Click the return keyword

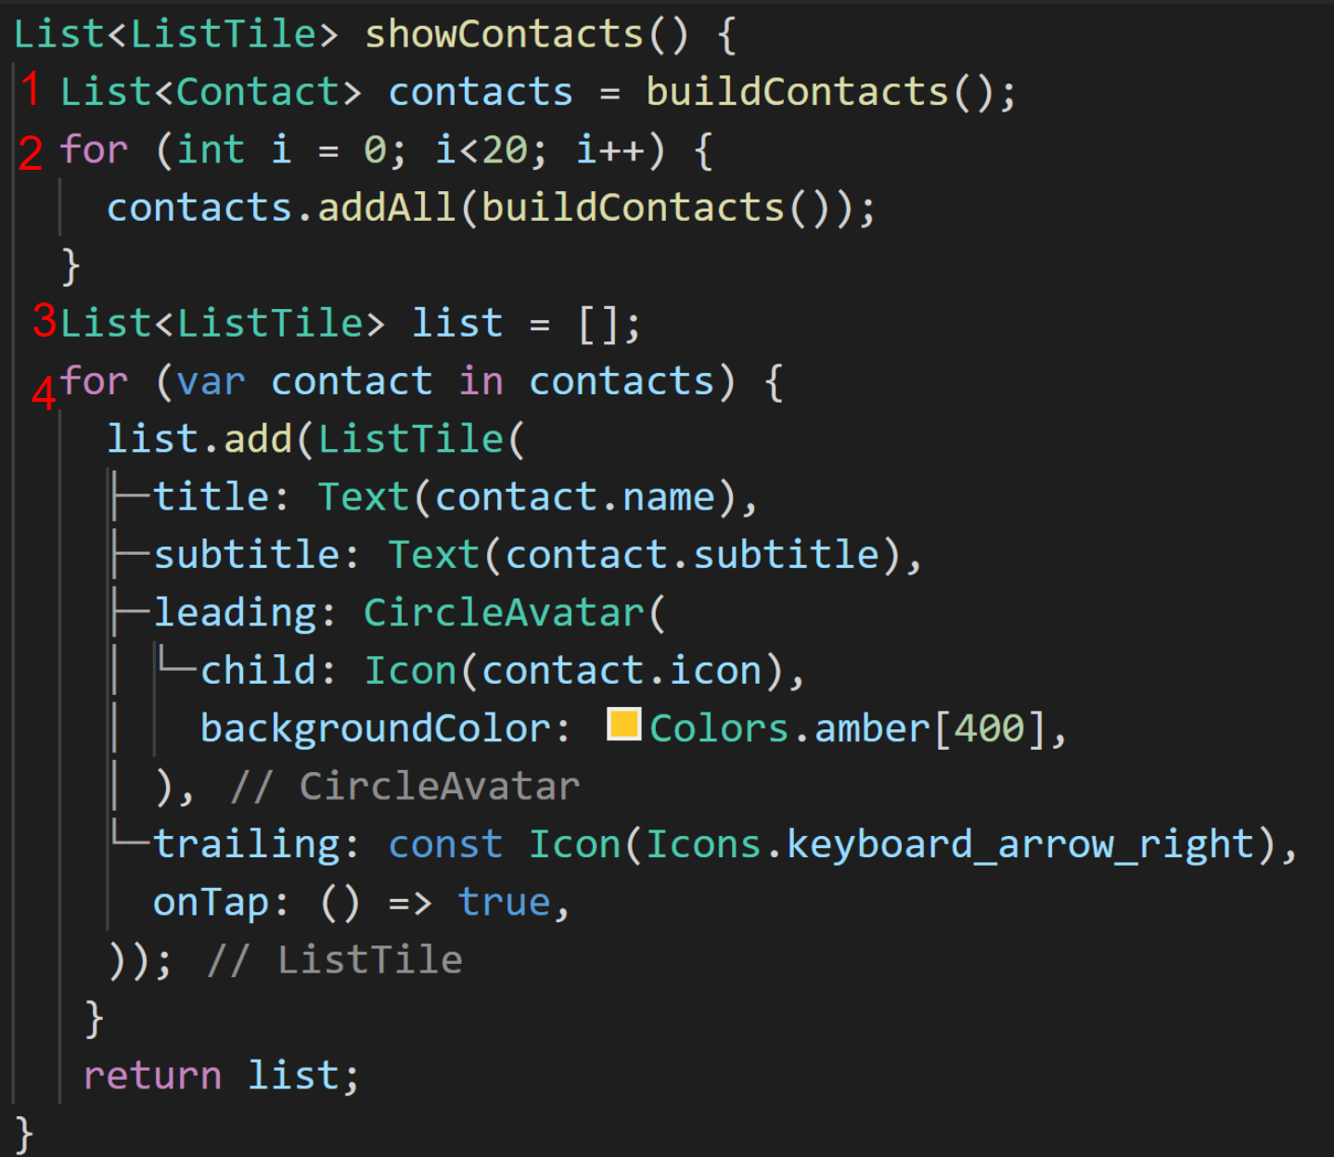coord(153,1076)
